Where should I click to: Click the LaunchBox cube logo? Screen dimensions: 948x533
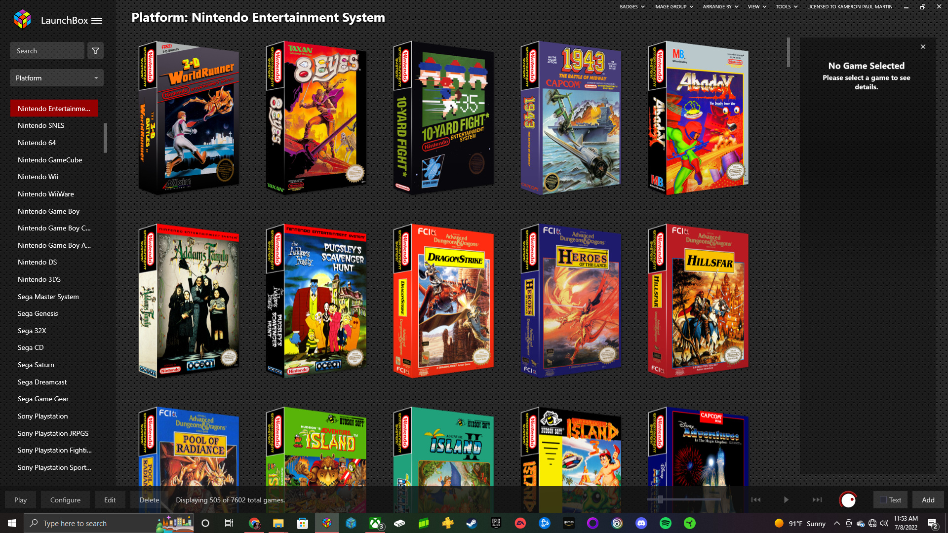point(23,20)
